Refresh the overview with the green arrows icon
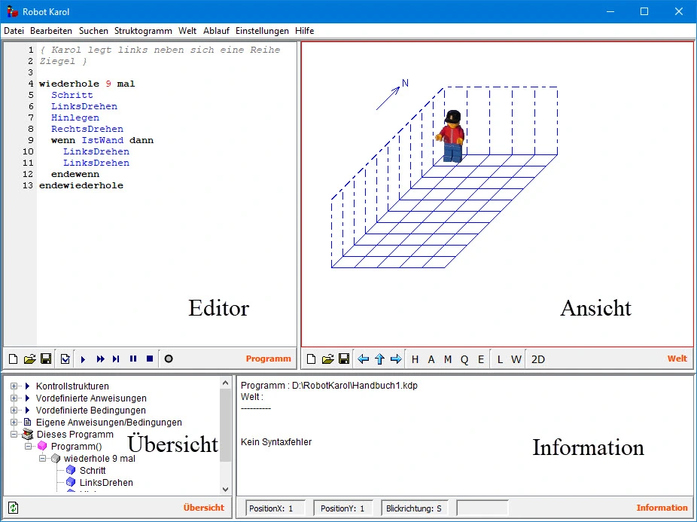Screen dimensions: 697x522 pyautogui.click(x=14, y=508)
